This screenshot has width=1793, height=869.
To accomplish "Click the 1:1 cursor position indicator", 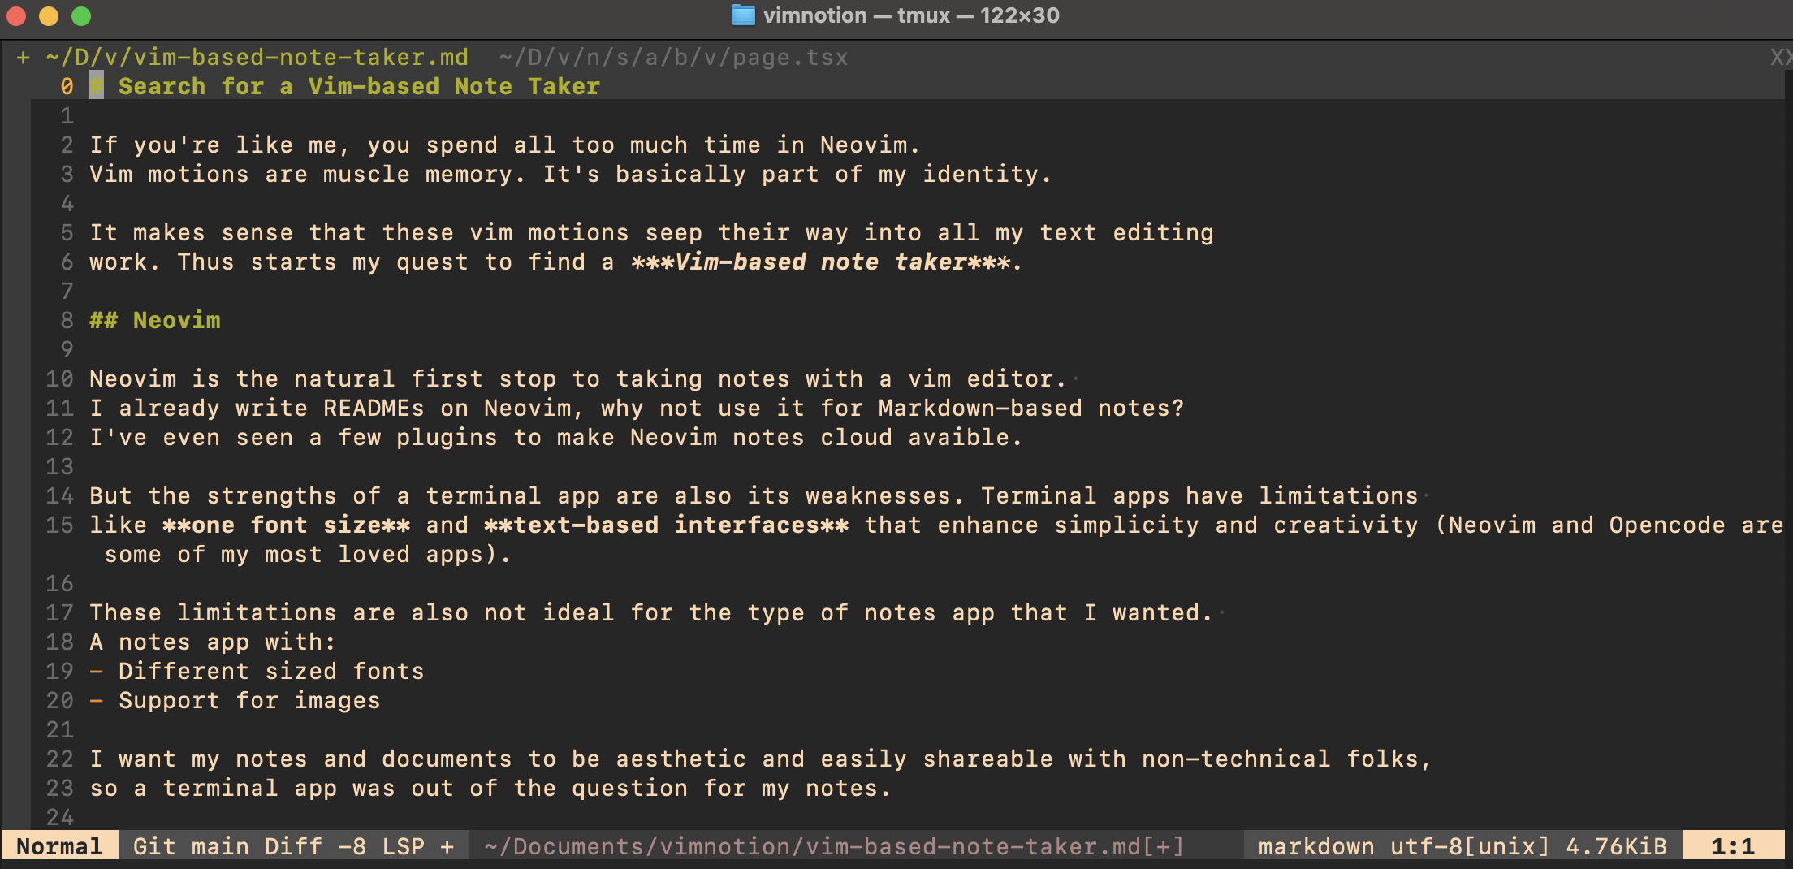I will click(x=1733, y=846).
